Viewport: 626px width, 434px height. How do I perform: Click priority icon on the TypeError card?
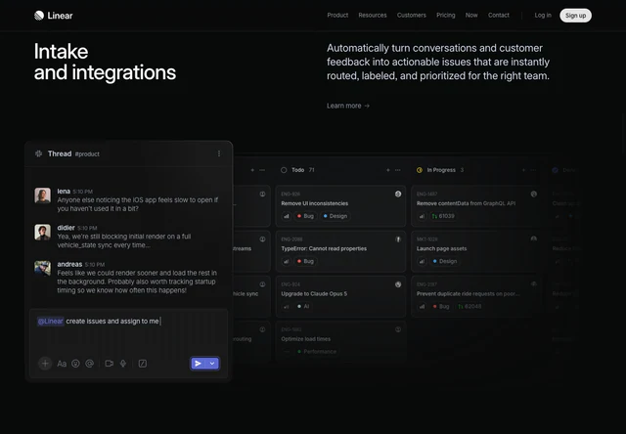287,261
